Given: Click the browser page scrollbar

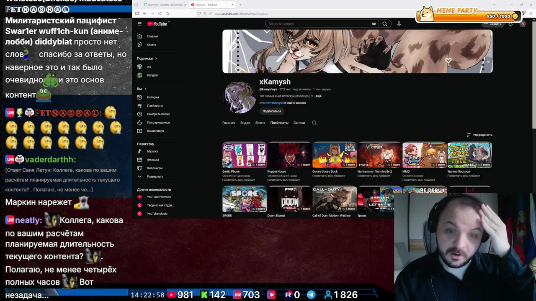Looking at the screenshot, I should 534,75.
